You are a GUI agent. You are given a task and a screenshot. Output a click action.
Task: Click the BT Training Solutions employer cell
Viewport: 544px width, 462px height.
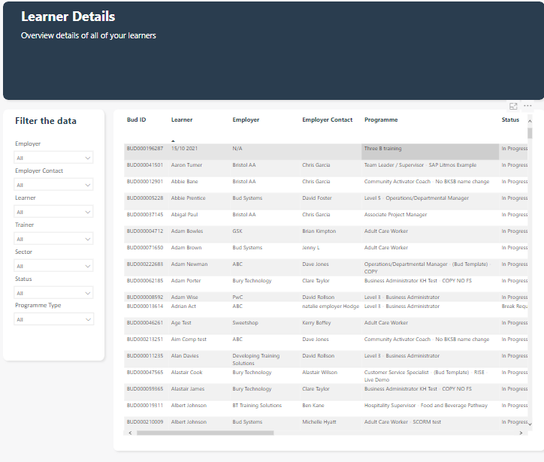(x=257, y=406)
